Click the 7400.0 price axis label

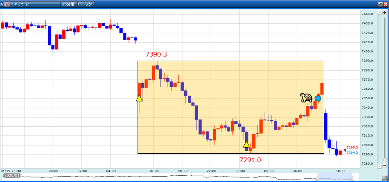tap(367, 52)
